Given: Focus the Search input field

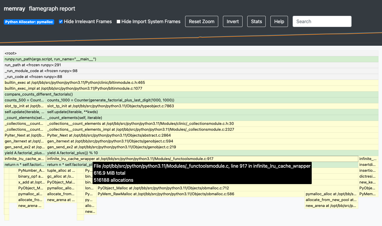Looking at the screenshot, I should click(322, 21).
